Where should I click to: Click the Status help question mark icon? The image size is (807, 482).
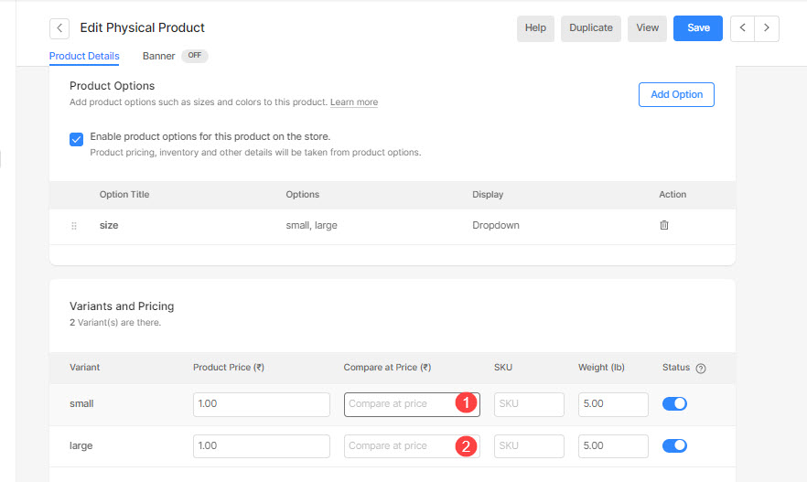[x=701, y=369]
